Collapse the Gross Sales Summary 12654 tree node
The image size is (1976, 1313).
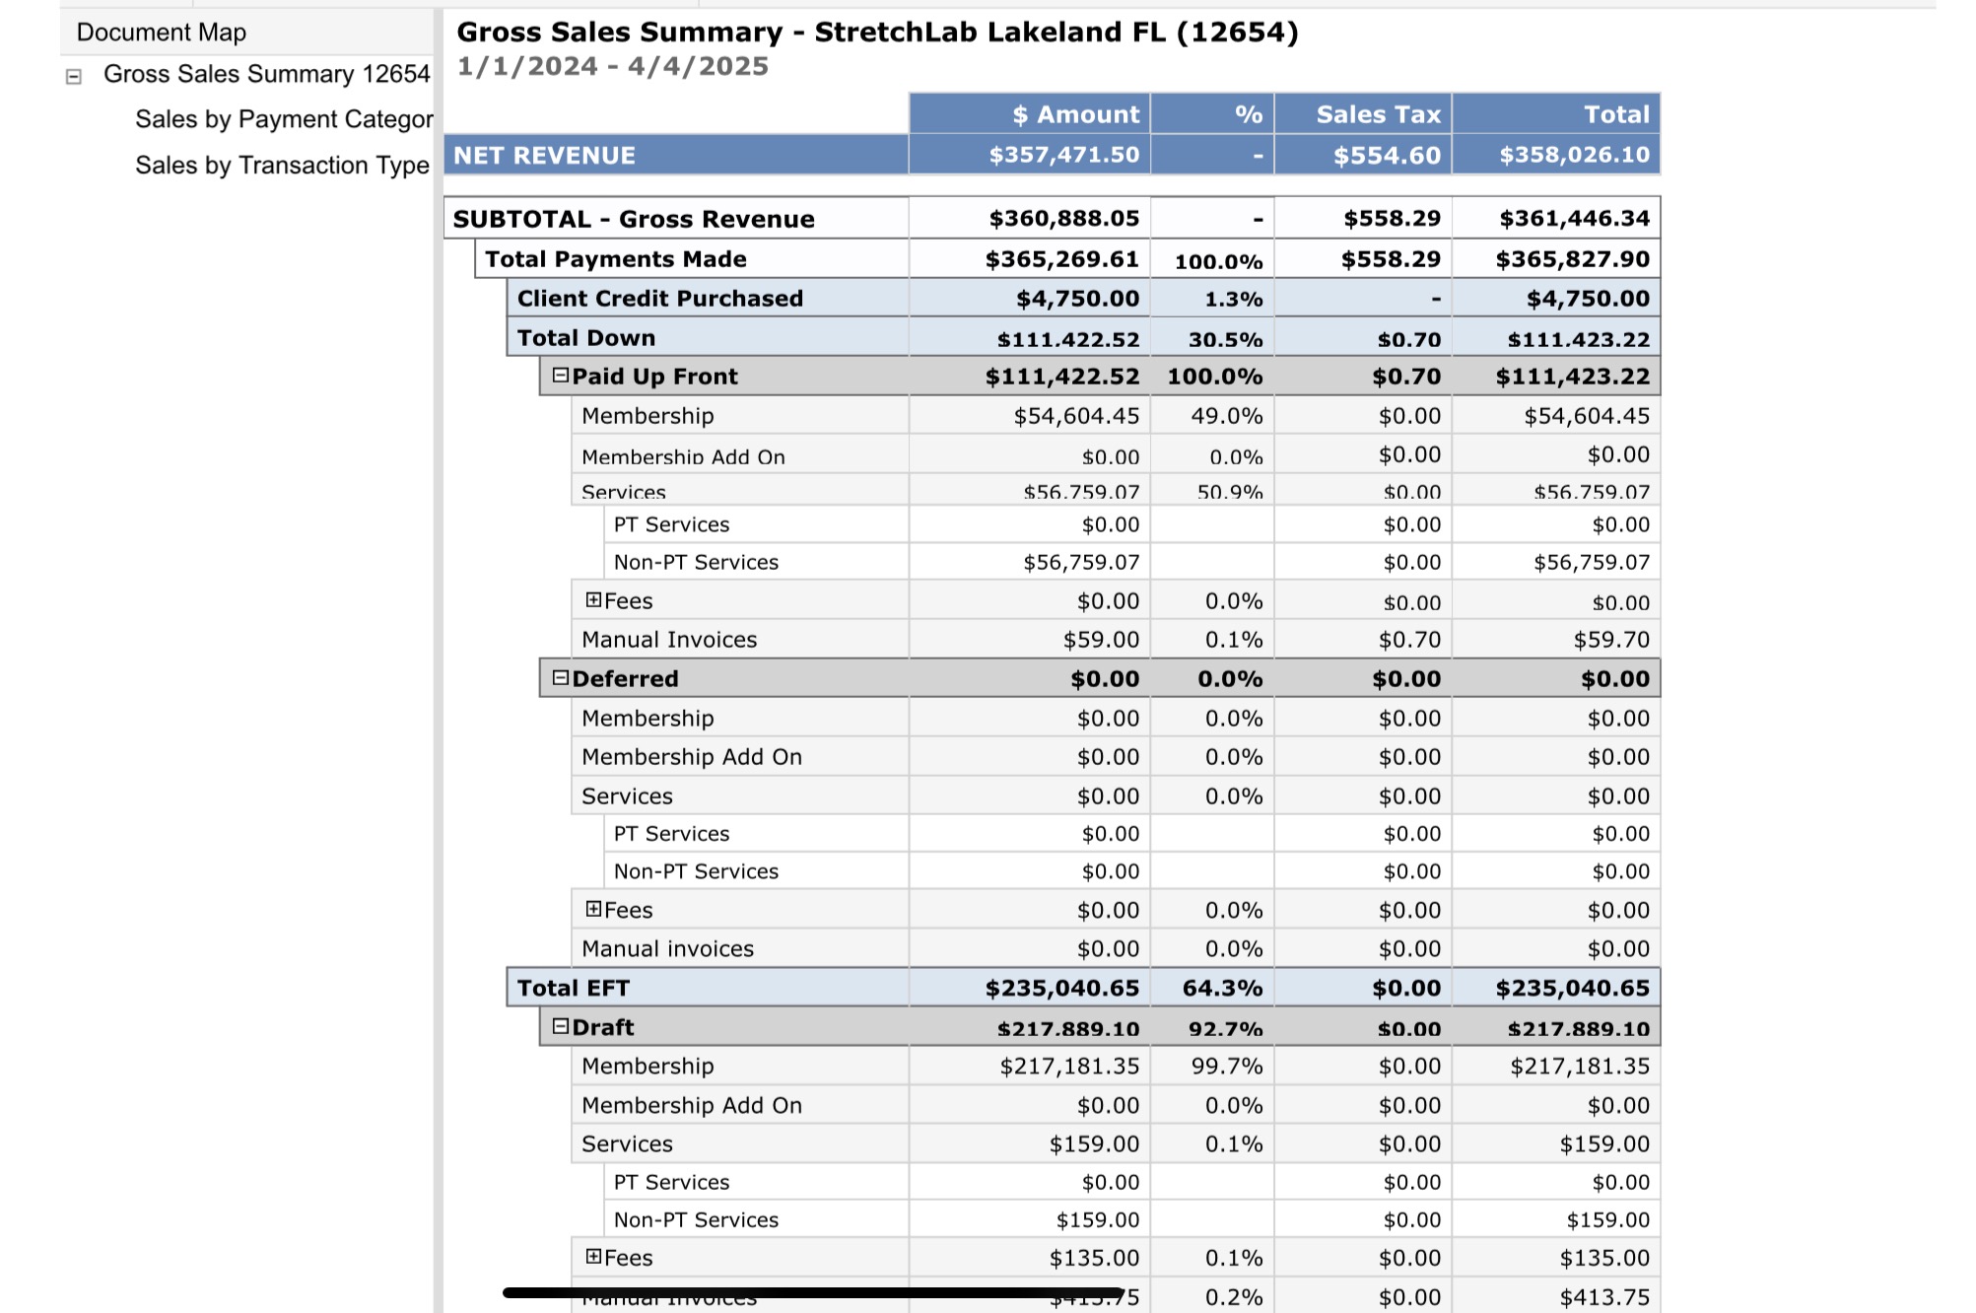[x=74, y=76]
